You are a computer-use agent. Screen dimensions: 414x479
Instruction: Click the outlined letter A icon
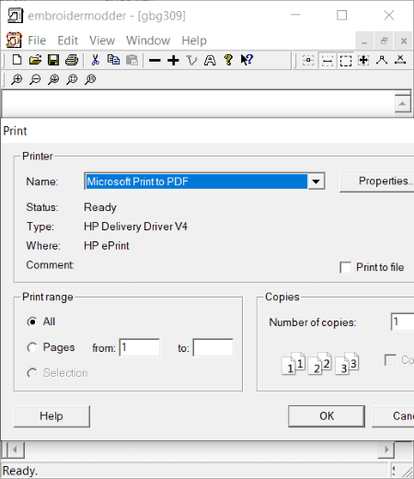210,60
